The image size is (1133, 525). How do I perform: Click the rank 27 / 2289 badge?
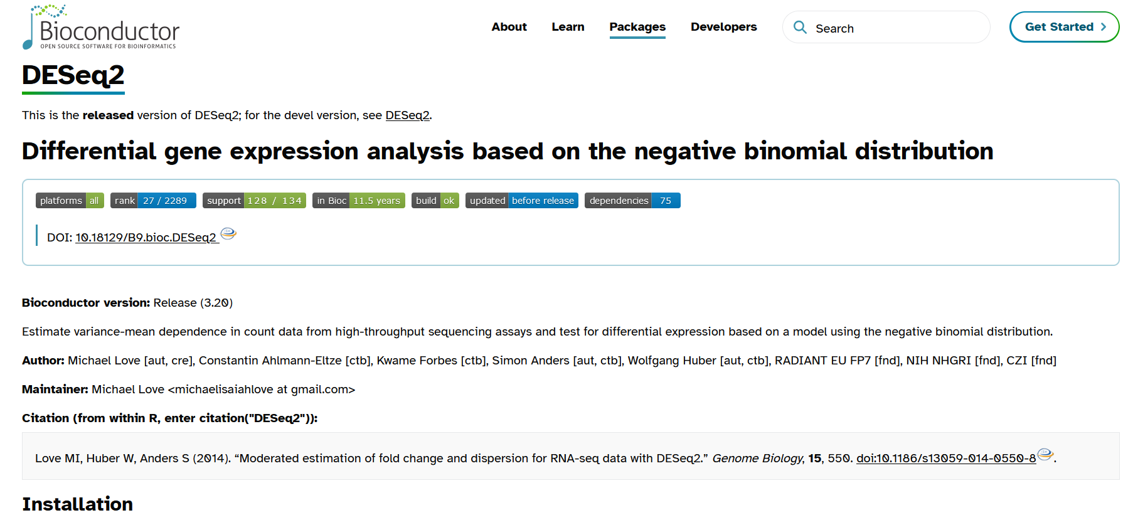click(x=153, y=200)
